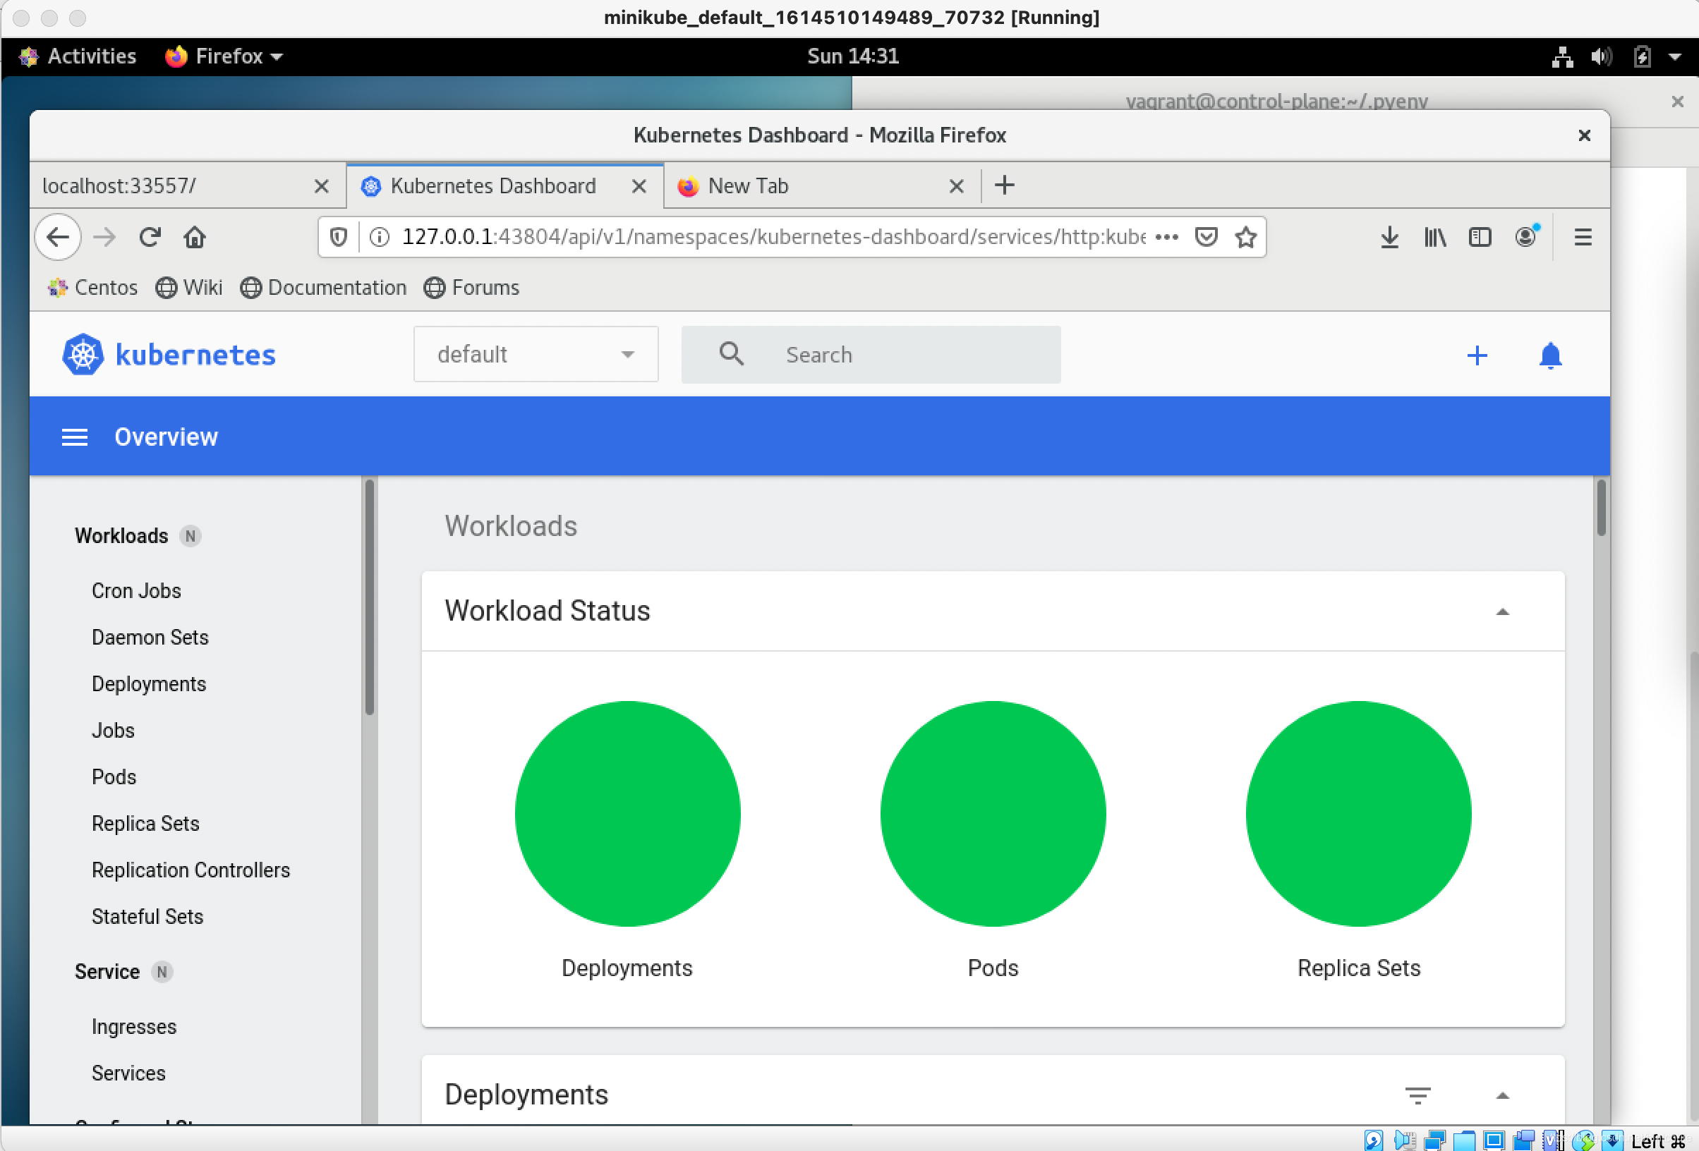Click the Search input field
The height and width of the screenshot is (1151, 1699).
pos(871,355)
